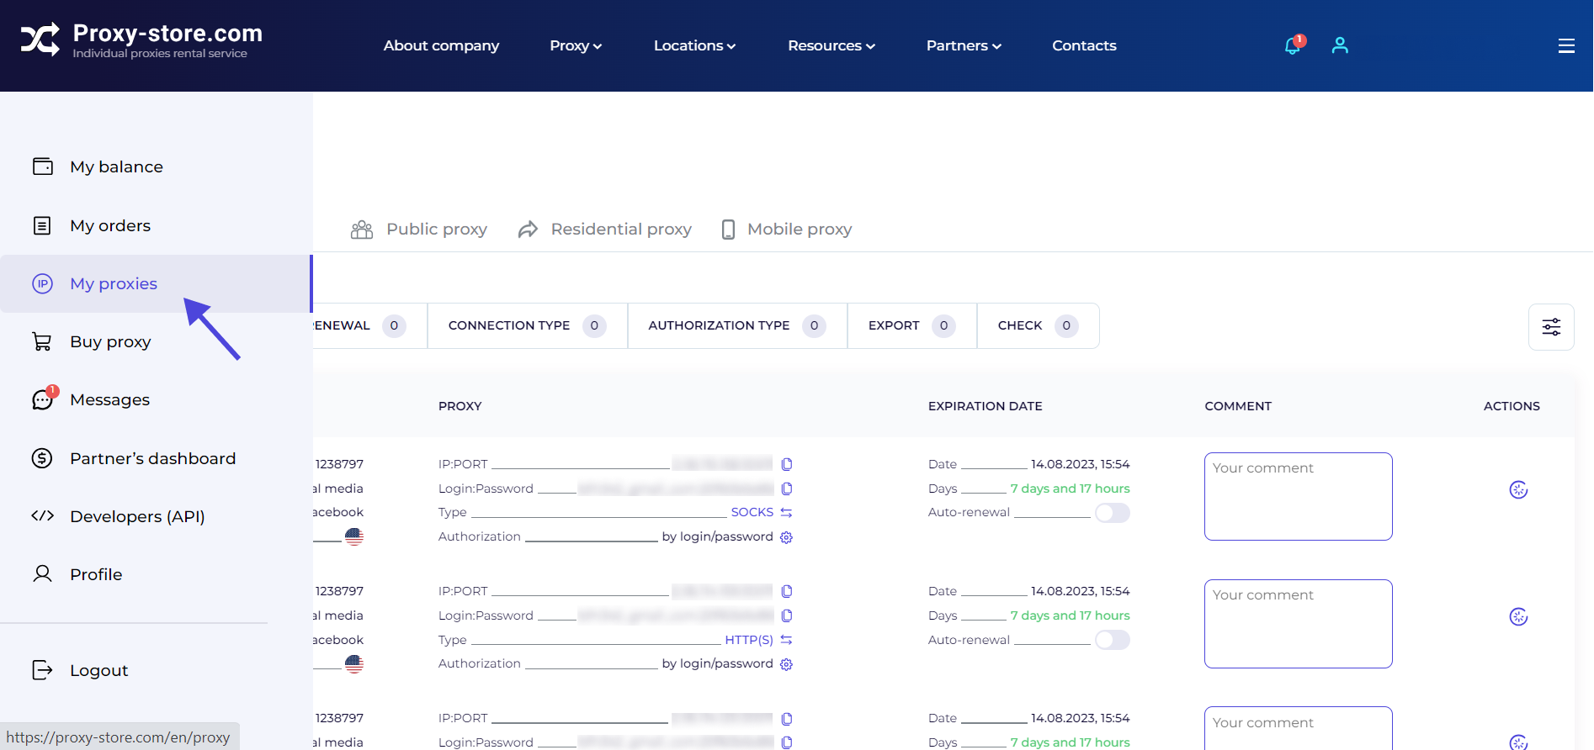The image size is (1594, 750).
Task: Switch to Public proxy tab
Action: pyautogui.click(x=419, y=230)
